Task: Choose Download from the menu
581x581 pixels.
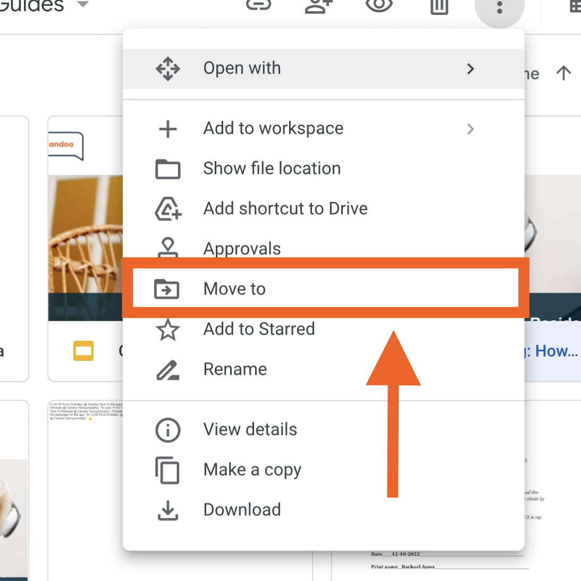Action: click(323, 509)
